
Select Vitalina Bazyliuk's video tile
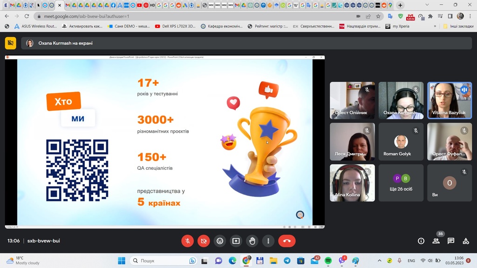pos(450,100)
